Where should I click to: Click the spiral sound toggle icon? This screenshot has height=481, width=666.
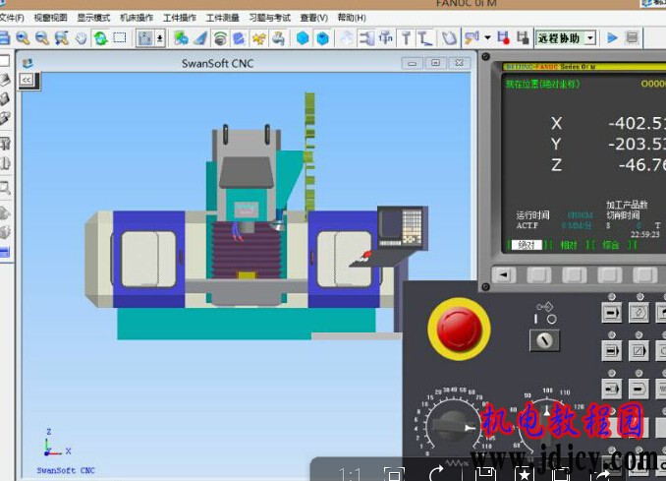pos(220,38)
